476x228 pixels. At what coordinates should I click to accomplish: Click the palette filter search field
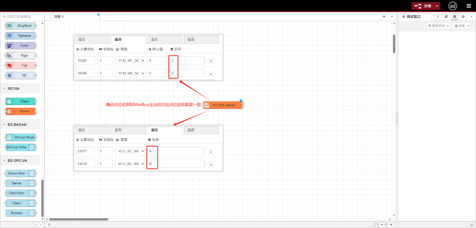click(x=23, y=17)
